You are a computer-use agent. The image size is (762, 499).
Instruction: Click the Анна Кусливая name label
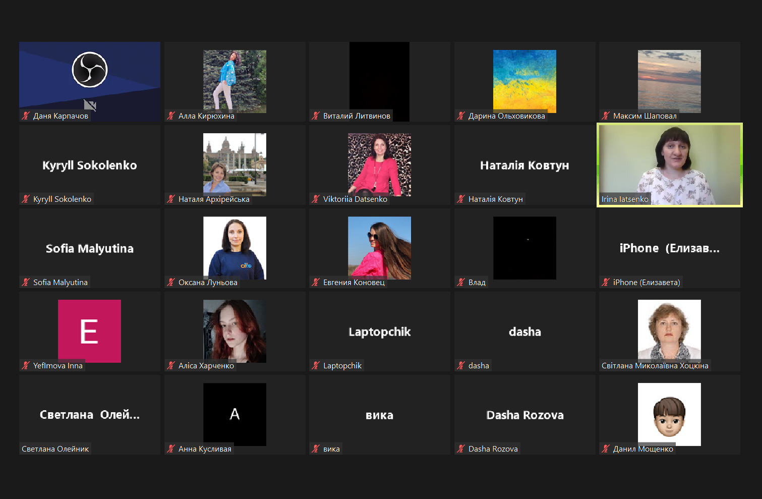pos(205,449)
